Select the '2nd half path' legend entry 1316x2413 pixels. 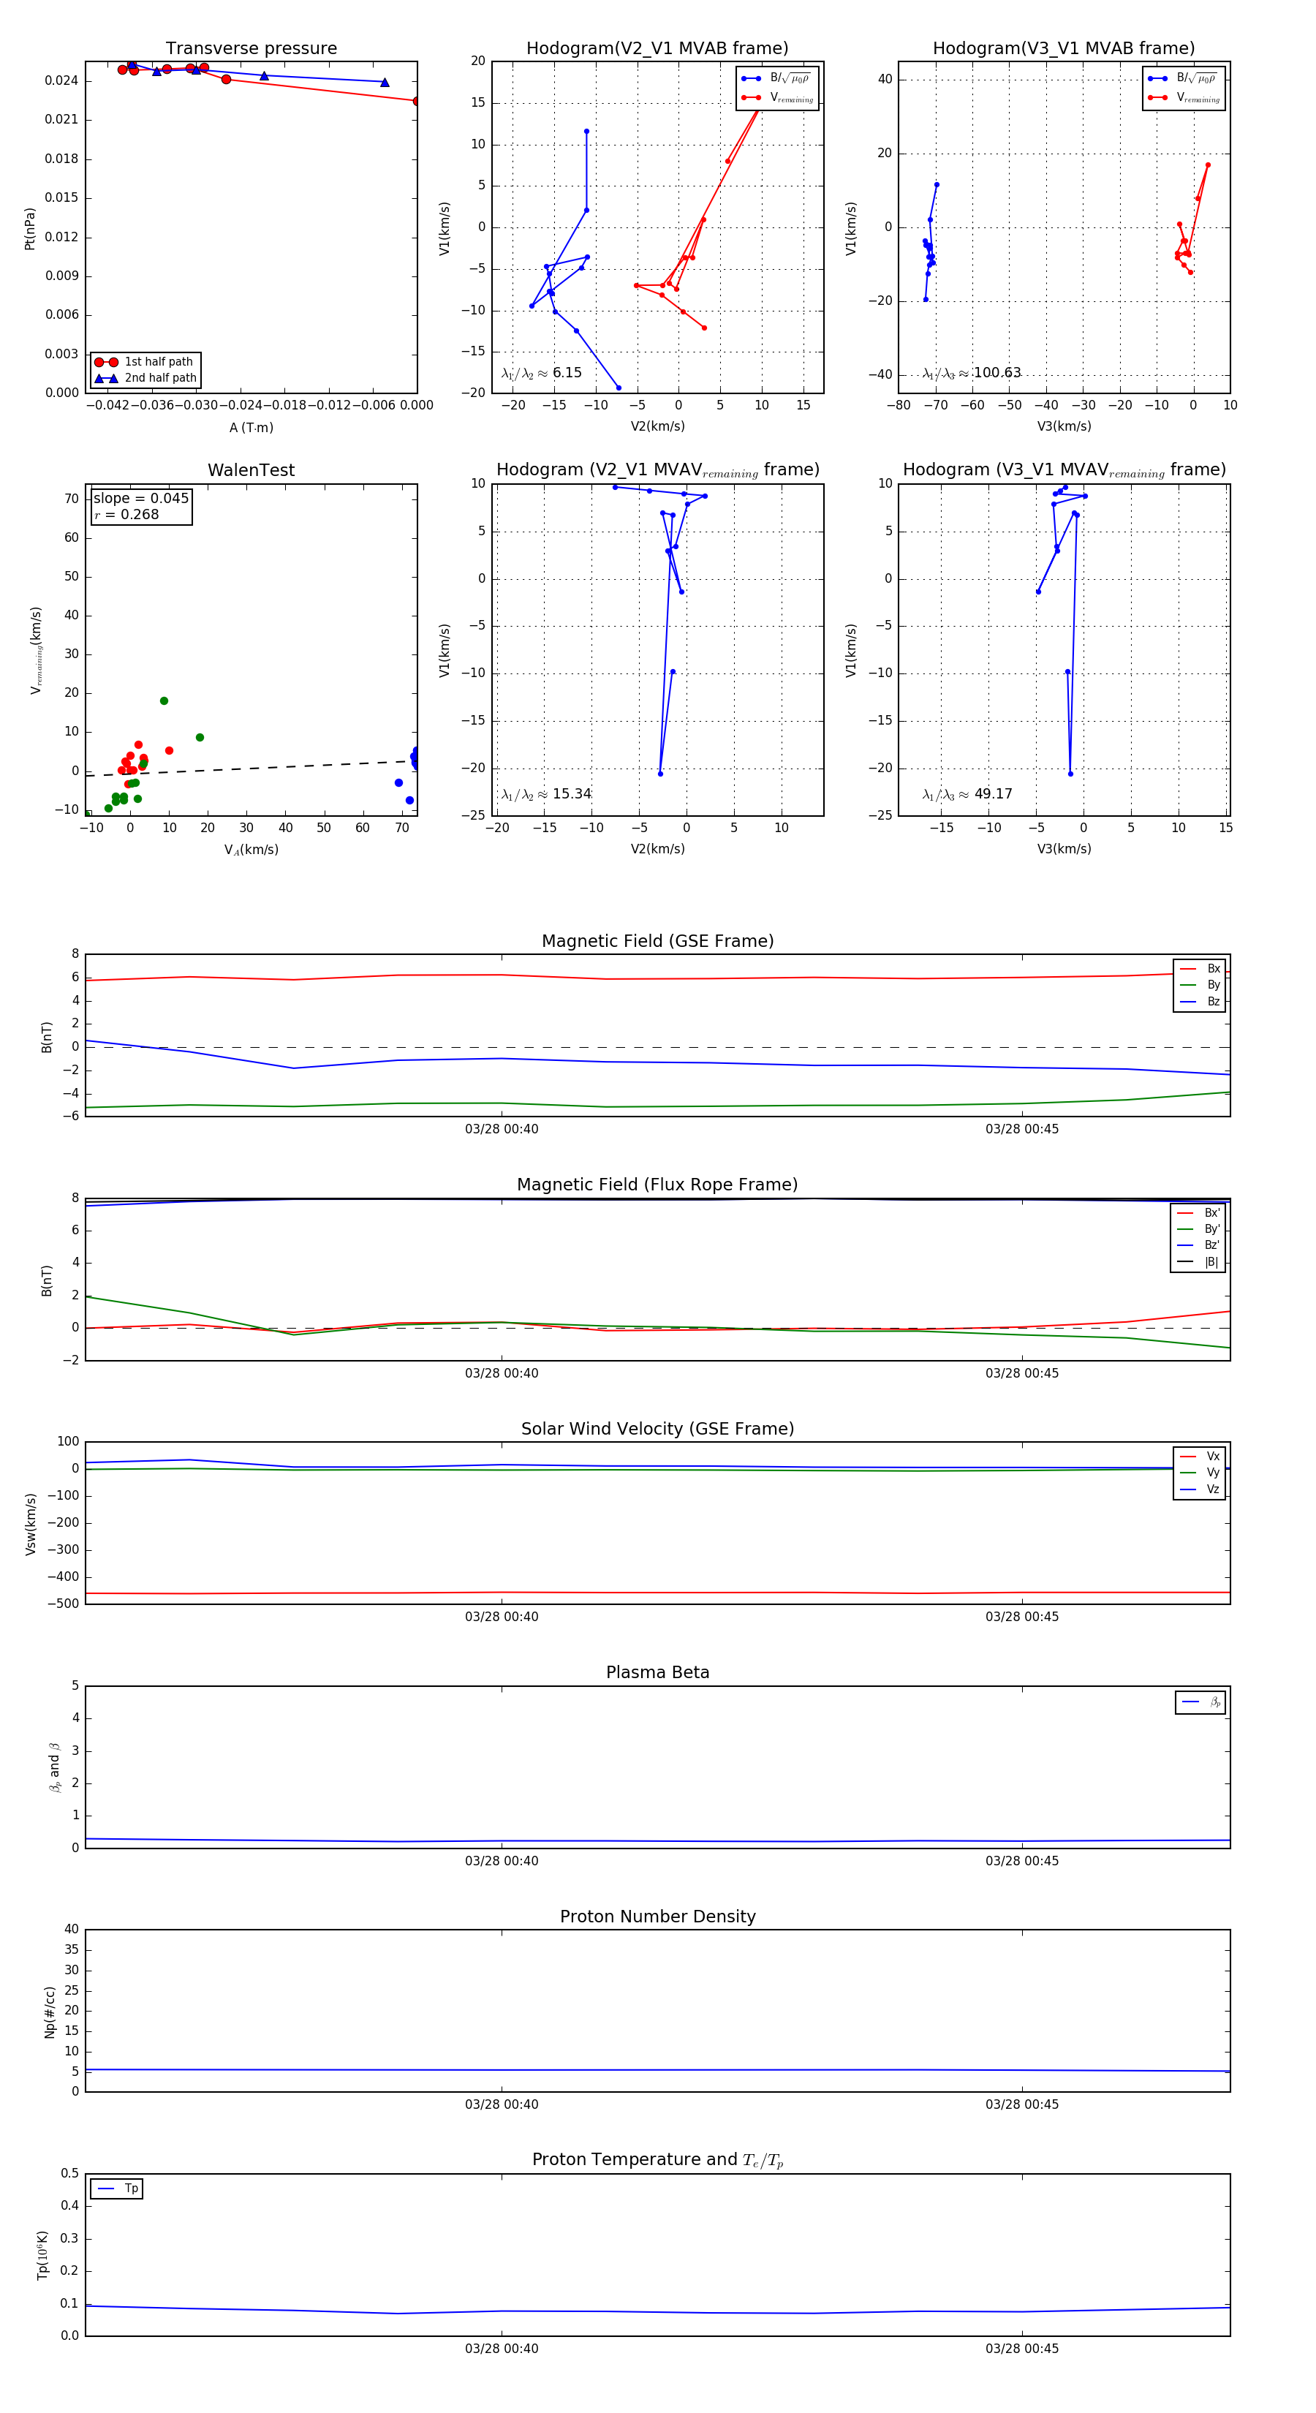click(145, 379)
